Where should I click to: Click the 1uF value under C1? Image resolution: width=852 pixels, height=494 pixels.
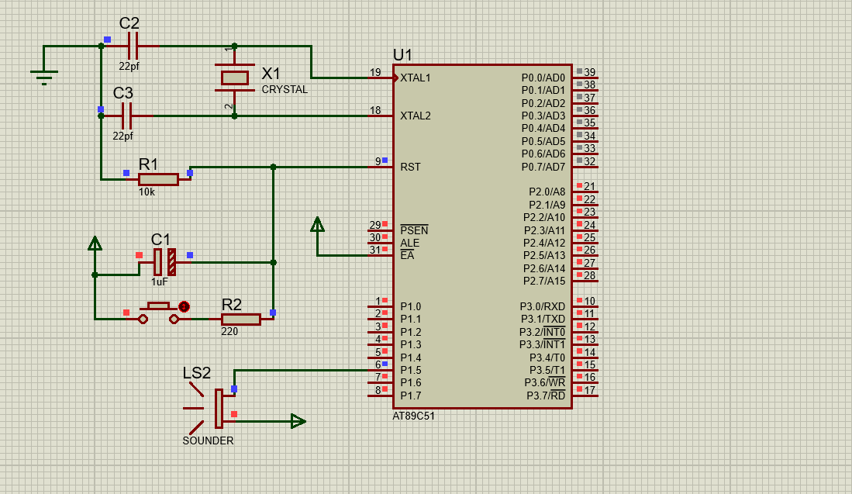tap(159, 282)
